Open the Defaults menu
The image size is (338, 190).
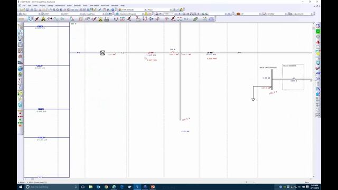point(77,6)
